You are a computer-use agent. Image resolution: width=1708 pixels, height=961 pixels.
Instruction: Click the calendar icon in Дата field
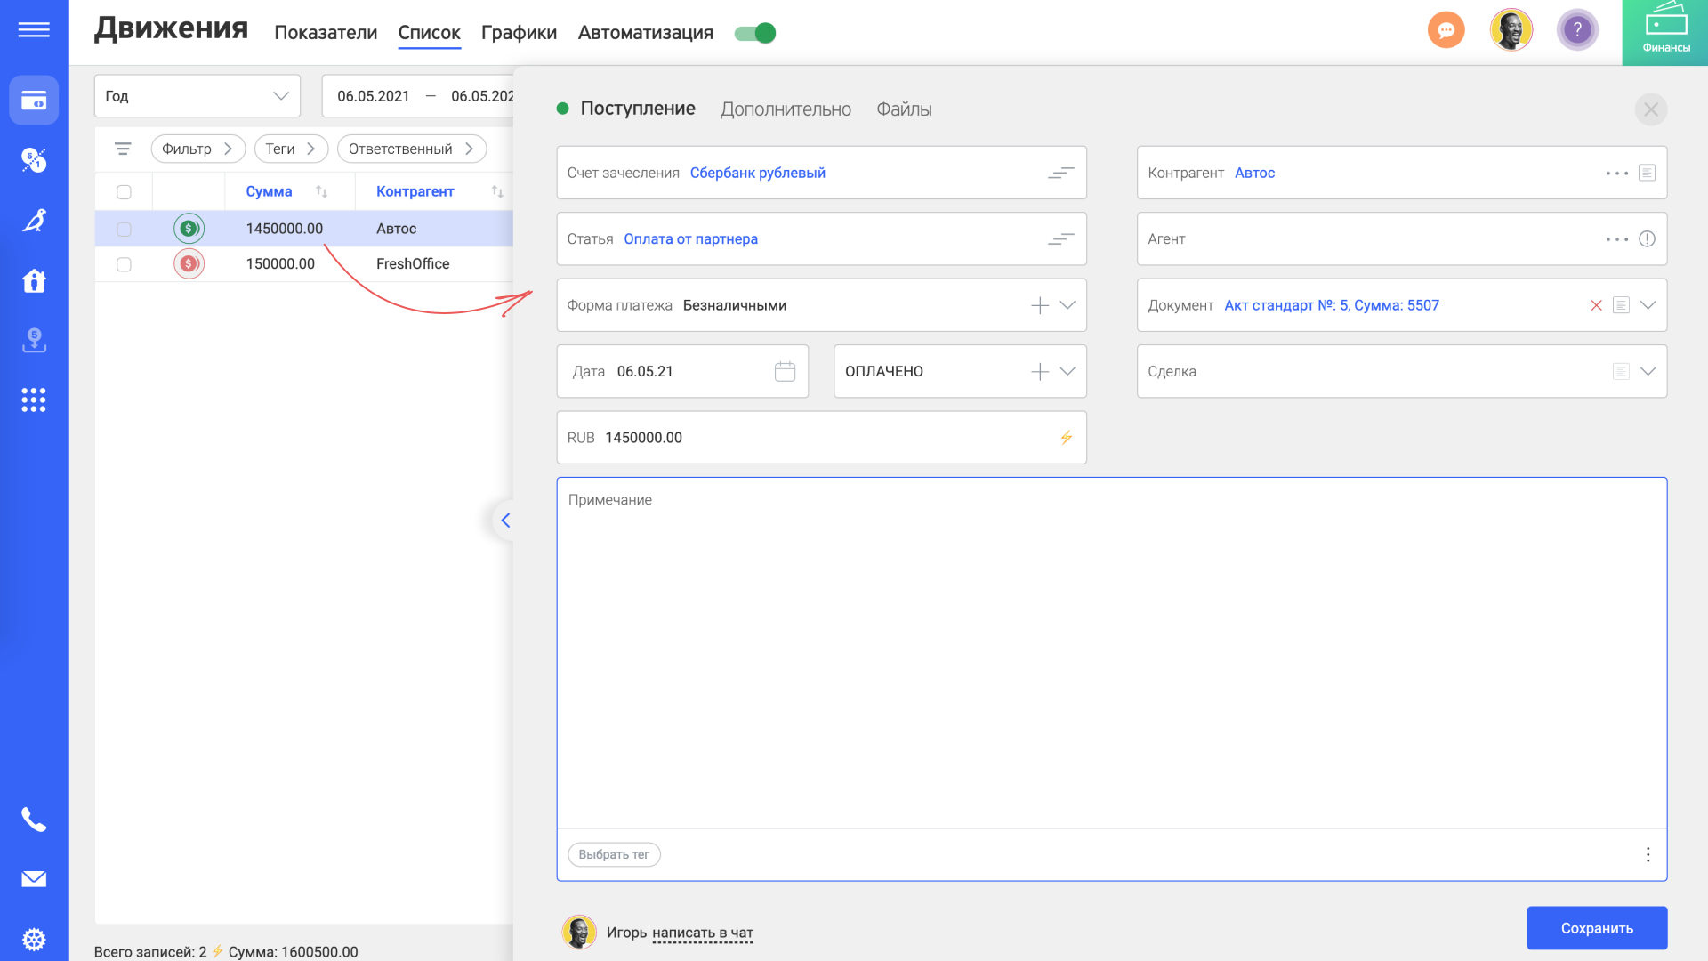[x=785, y=371]
